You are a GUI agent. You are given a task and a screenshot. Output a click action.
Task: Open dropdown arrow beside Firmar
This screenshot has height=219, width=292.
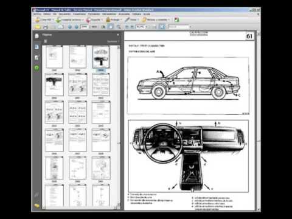(138, 20)
